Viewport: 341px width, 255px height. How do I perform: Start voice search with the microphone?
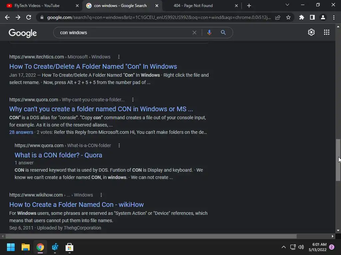coord(209,33)
